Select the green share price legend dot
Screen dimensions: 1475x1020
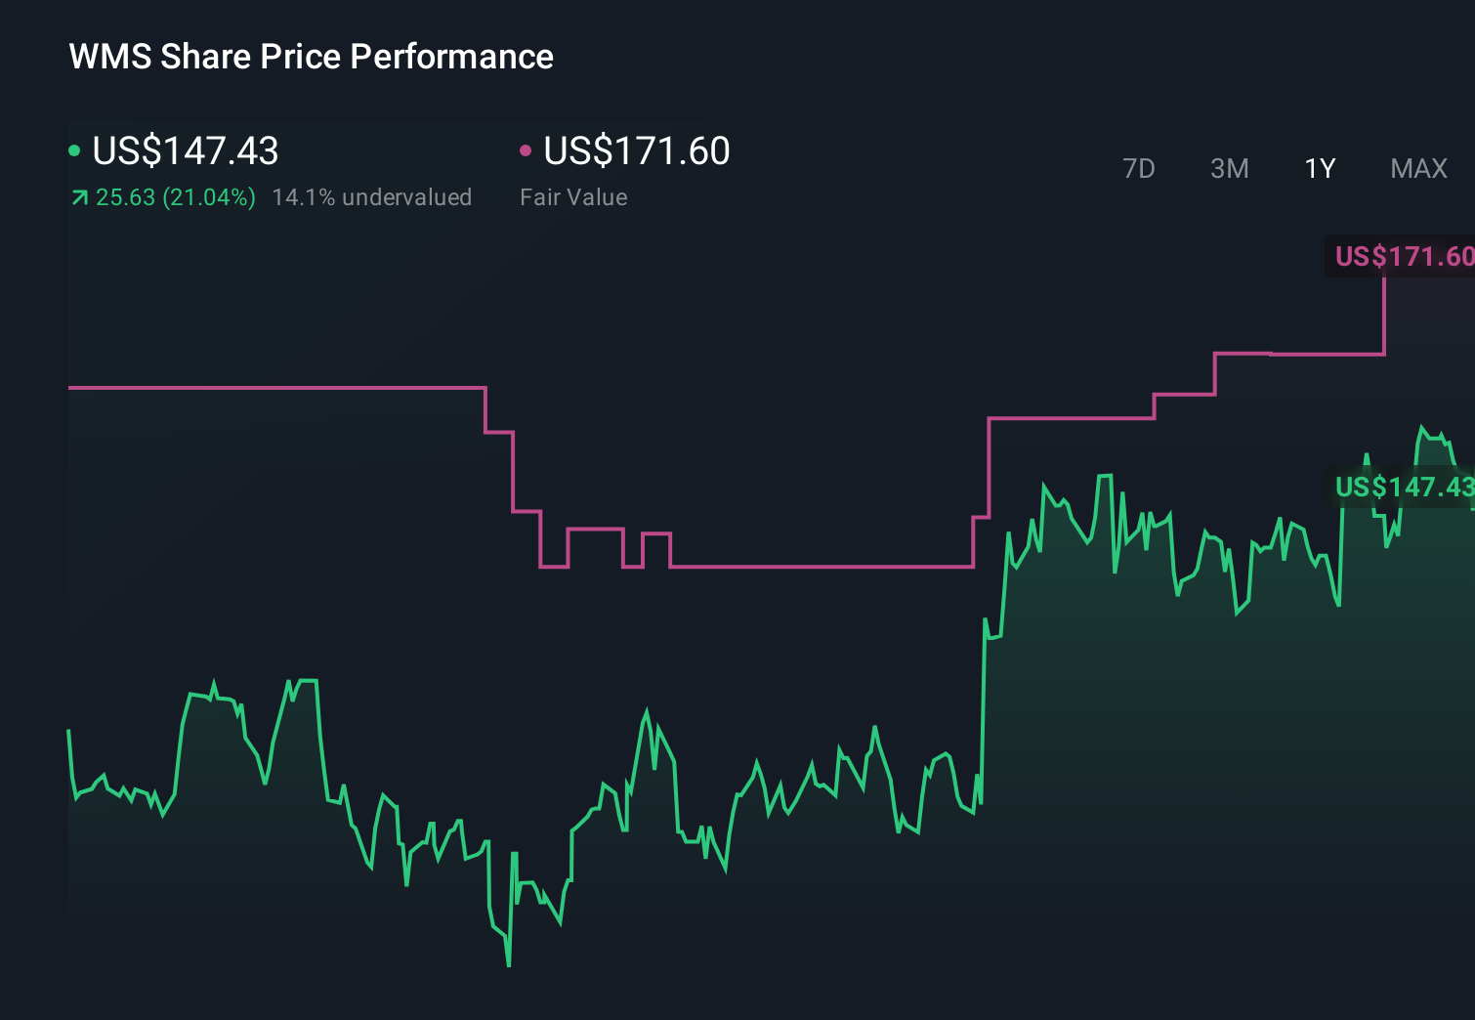[74, 149]
